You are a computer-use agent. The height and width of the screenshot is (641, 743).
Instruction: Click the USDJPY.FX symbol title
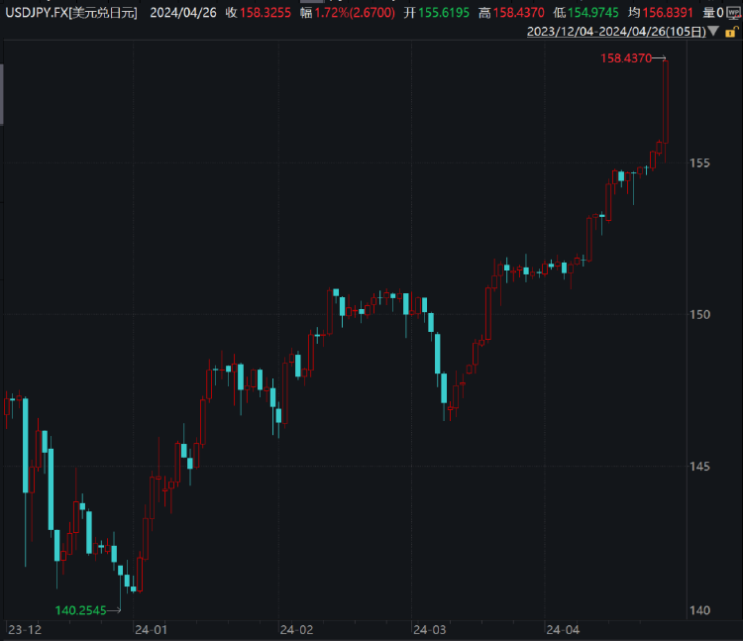[71, 13]
